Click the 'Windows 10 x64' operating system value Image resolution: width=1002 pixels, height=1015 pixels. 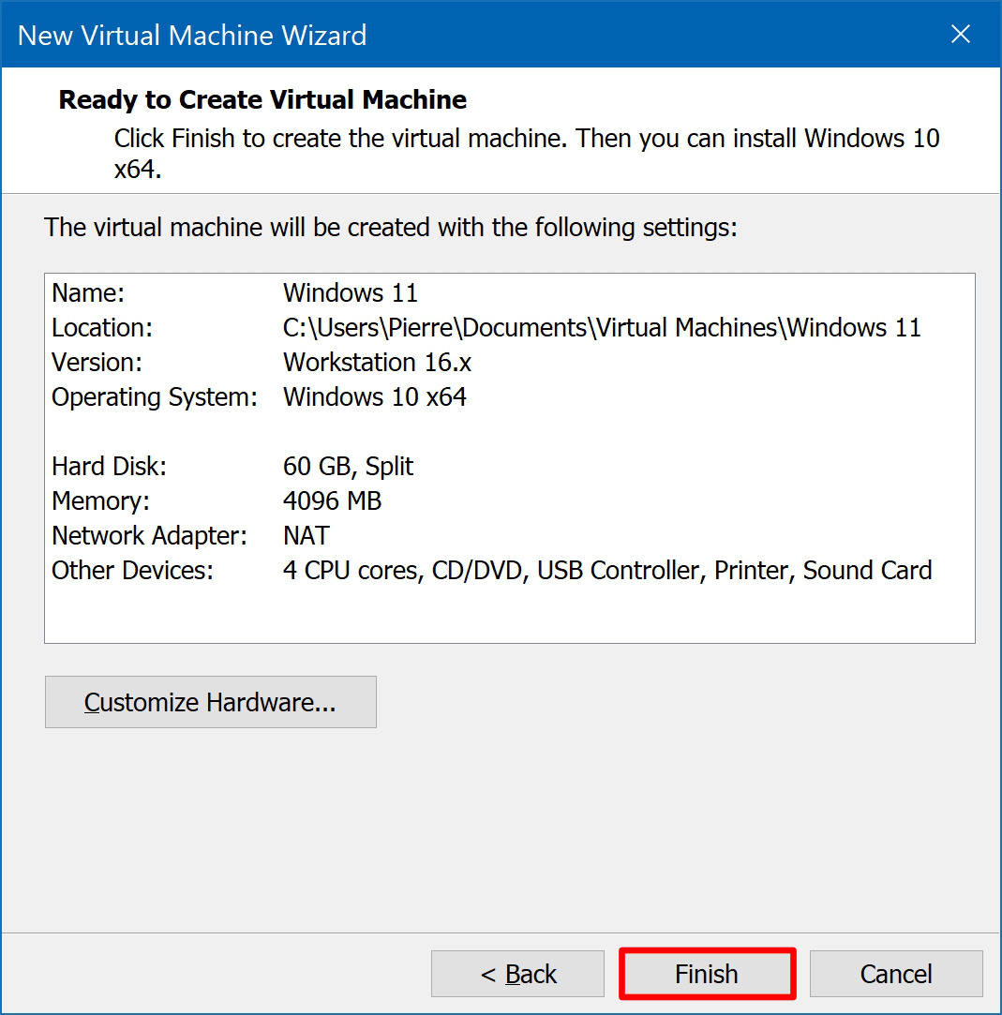point(375,396)
